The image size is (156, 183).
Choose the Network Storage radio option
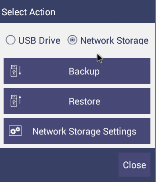click(x=72, y=40)
